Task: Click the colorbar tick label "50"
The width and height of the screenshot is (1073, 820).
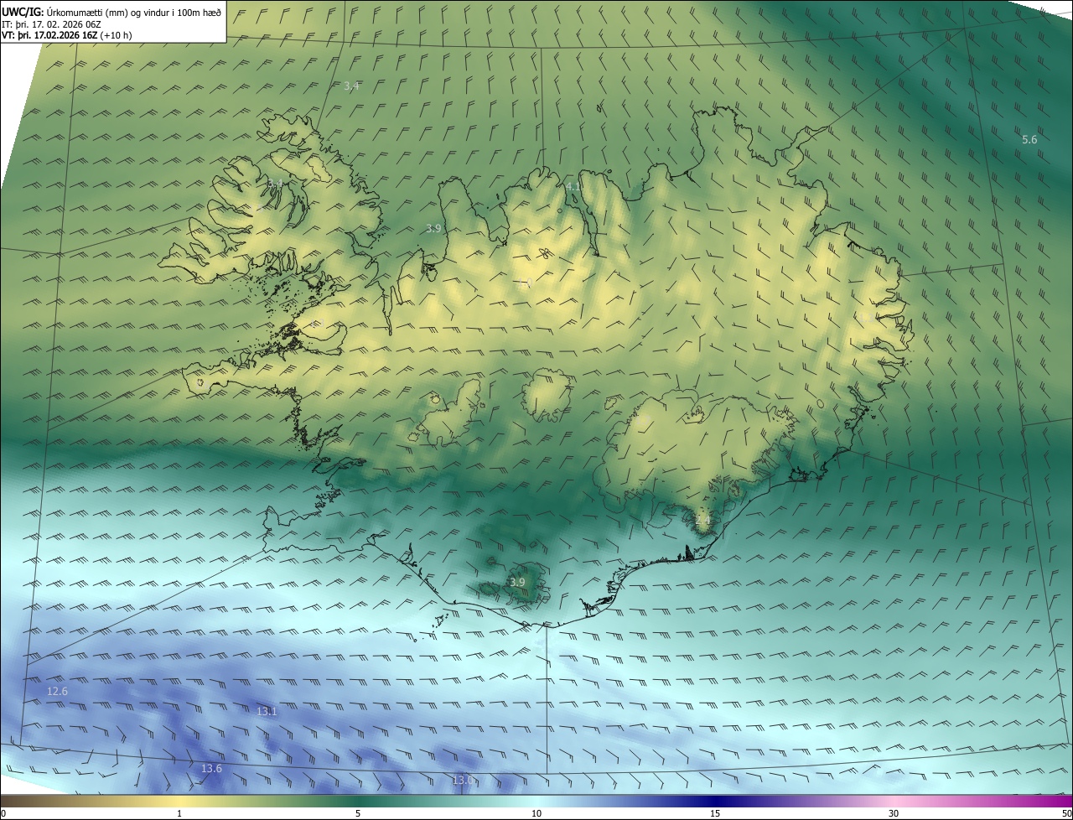Action: click(1065, 813)
